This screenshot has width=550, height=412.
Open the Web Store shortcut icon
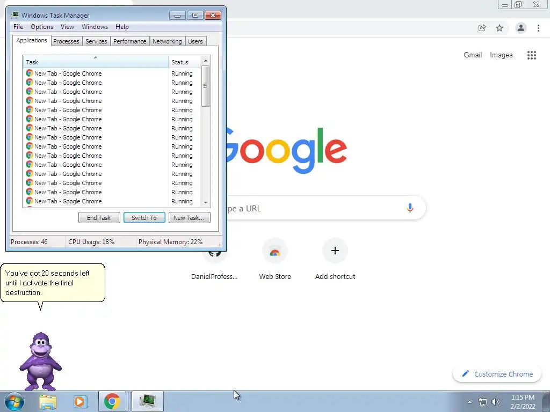tap(275, 251)
